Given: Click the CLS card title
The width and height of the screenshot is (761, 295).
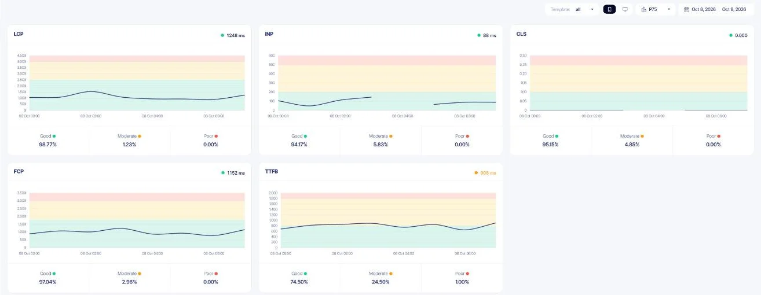Looking at the screenshot, I should pyautogui.click(x=521, y=34).
